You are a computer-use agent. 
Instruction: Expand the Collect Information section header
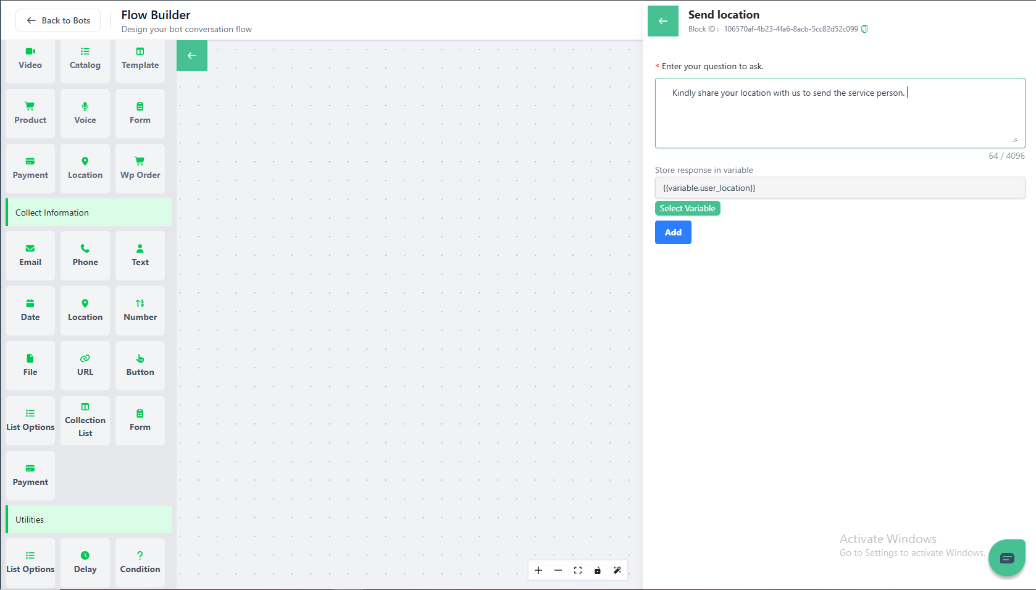pyautogui.click(x=89, y=213)
